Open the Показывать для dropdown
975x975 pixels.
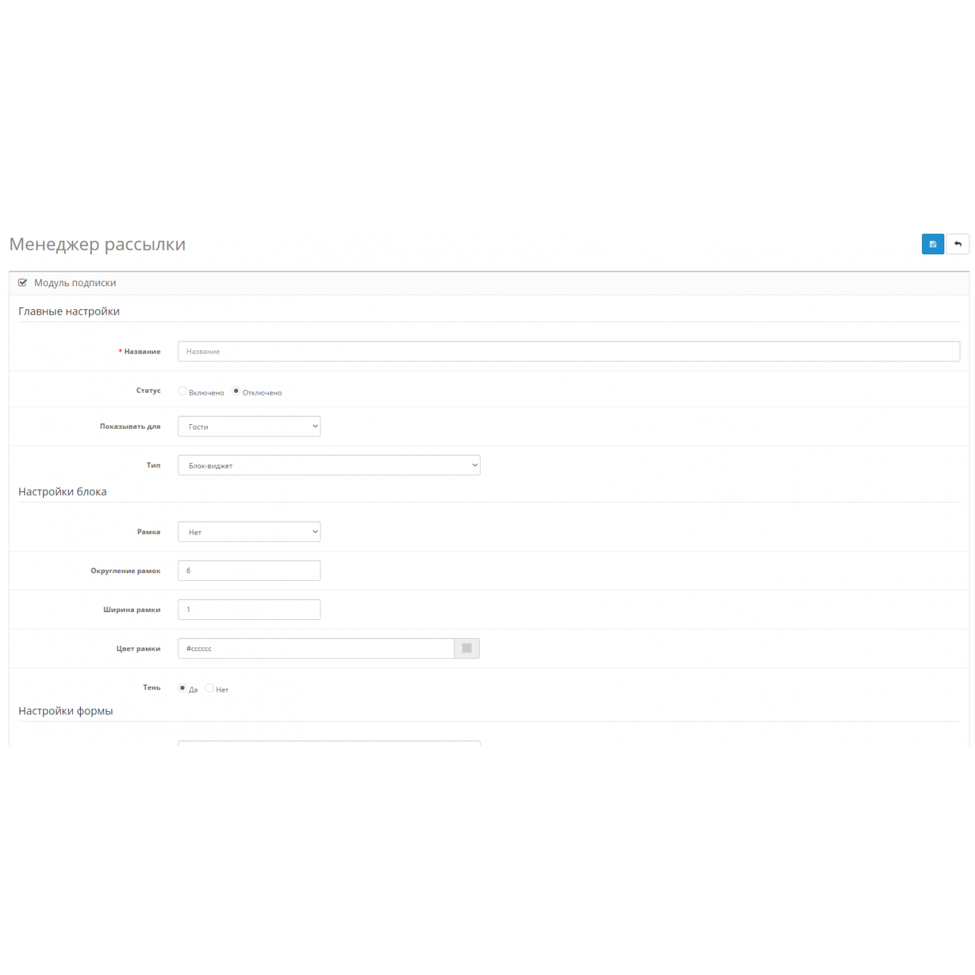point(249,426)
